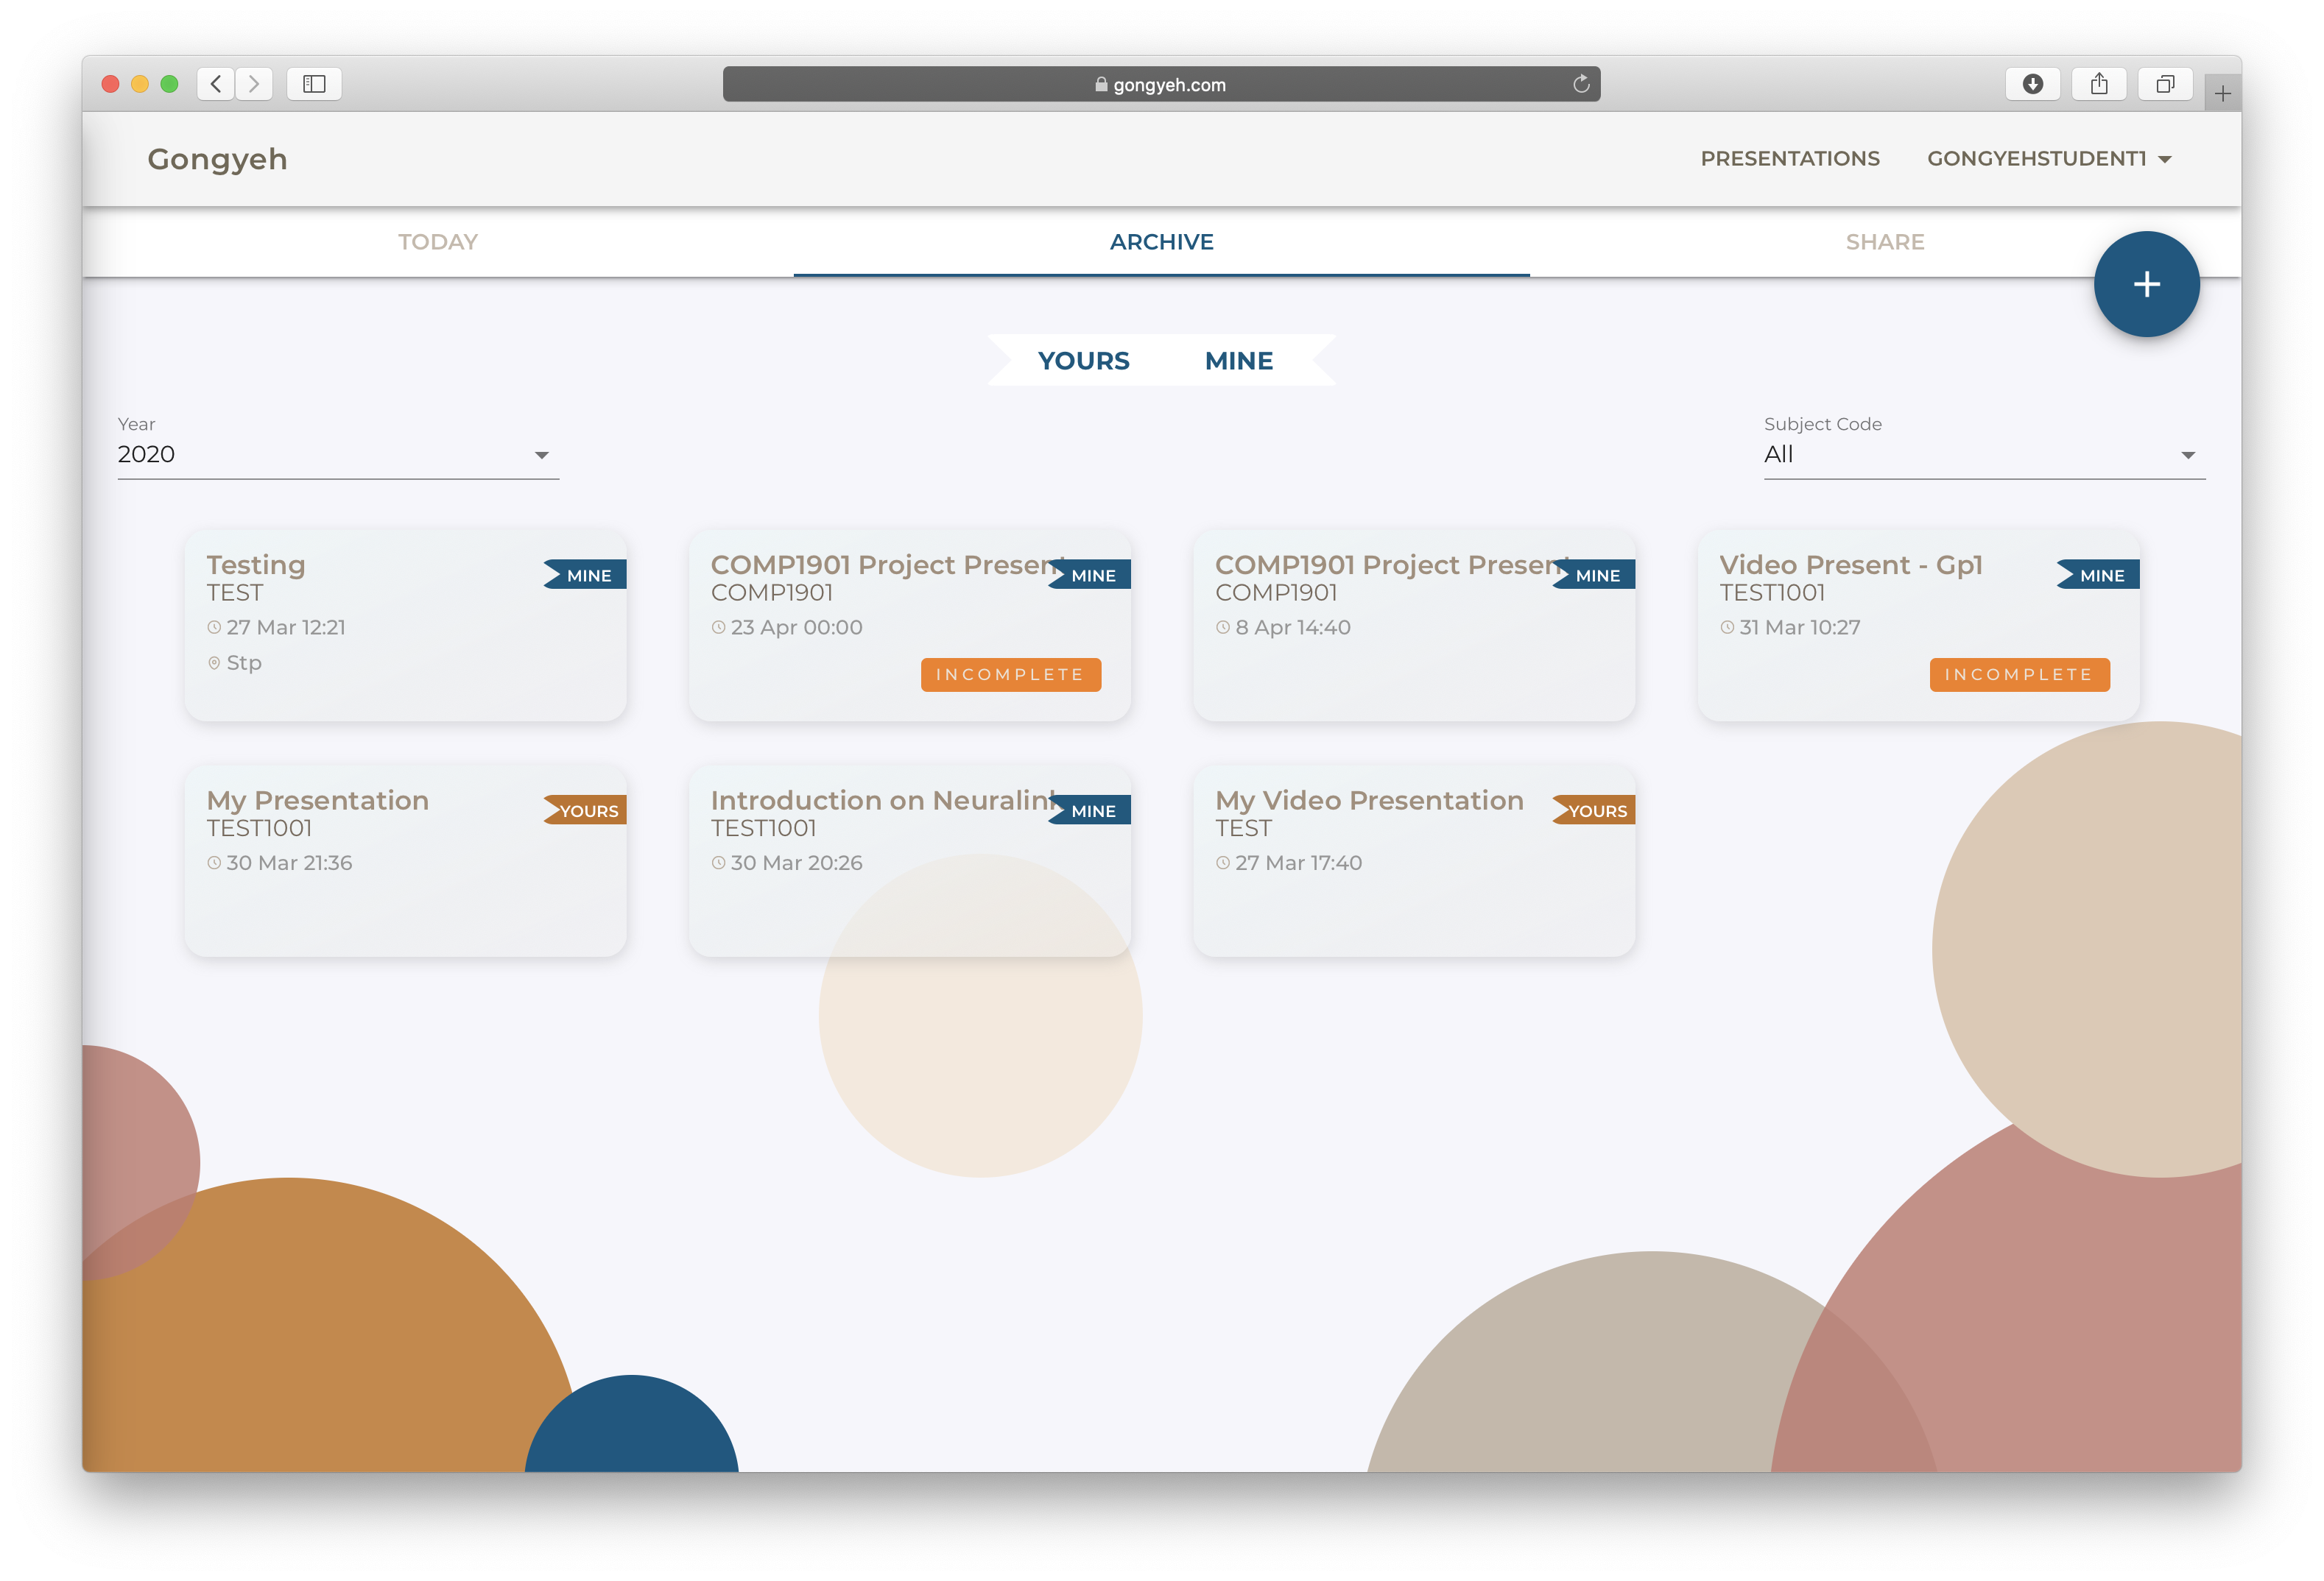Toggle the YOURS filter
This screenshot has height=1581, width=2324.
pyautogui.click(x=1083, y=361)
